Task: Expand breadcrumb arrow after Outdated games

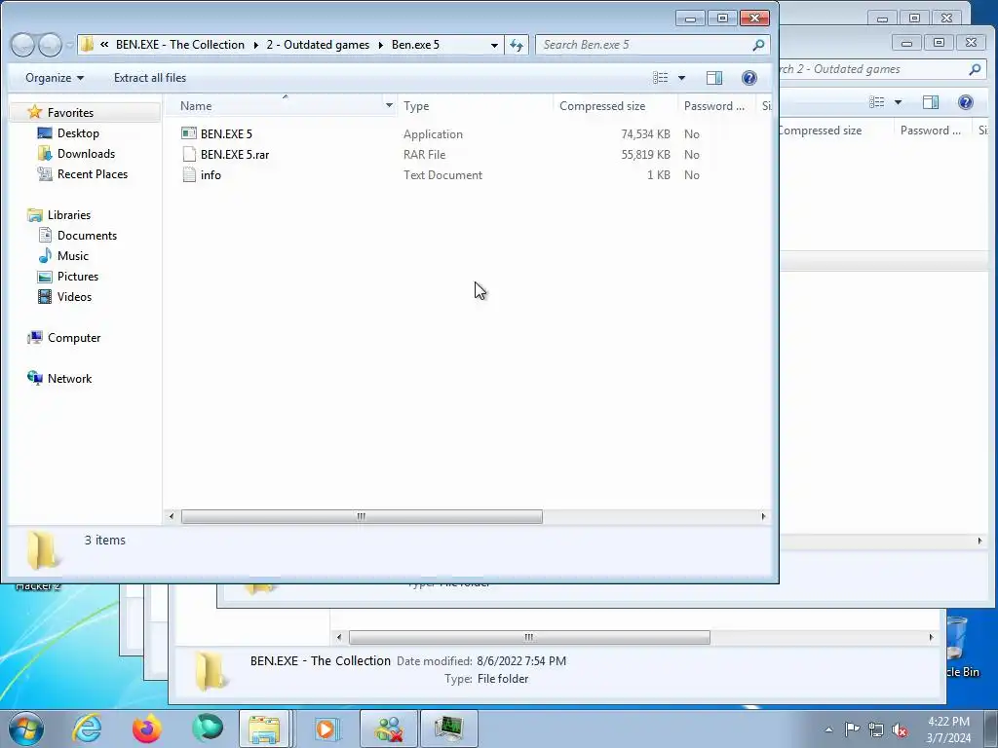Action: (x=381, y=45)
